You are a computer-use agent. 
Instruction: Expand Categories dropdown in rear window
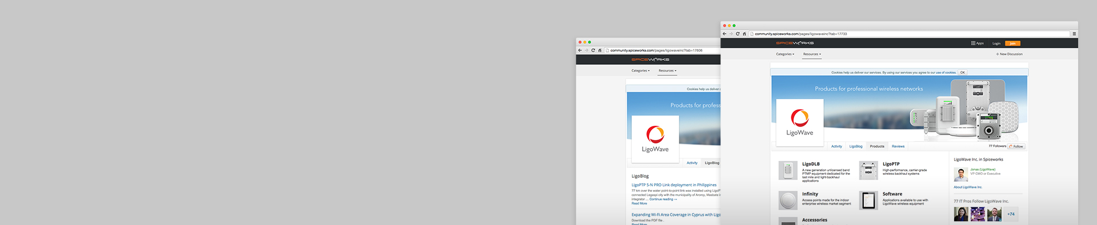click(640, 71)
